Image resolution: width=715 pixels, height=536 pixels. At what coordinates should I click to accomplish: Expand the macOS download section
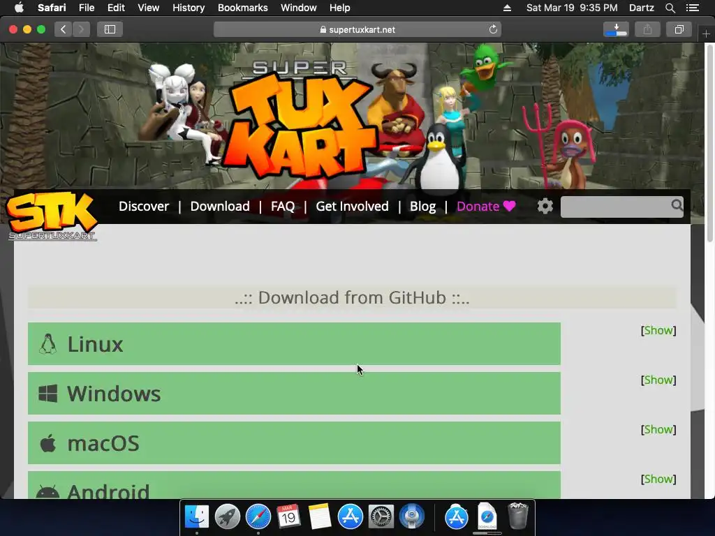click(x=294, y=443)
